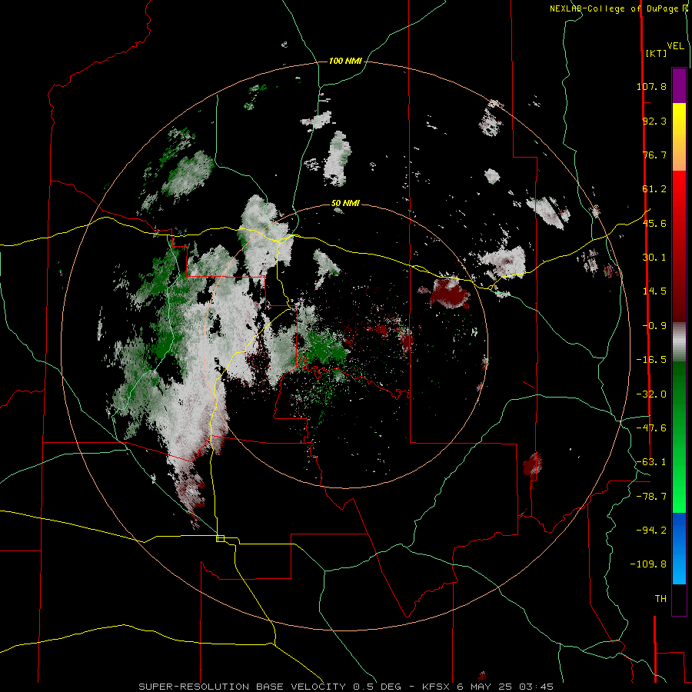Click the TH label below color scale
Image resolution: width=692 pixels, height=692 pixels.
point(660,599)
